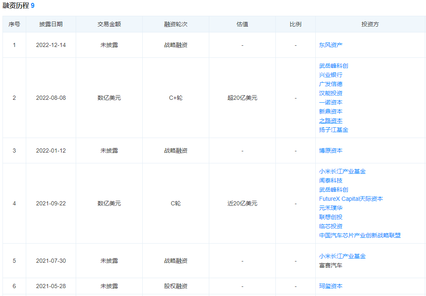Click the 比例 column header
The image size is (426, 296).
click(296, 24)
